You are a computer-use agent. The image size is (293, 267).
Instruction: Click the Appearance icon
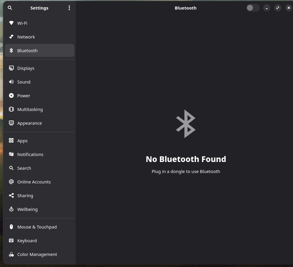click(11, 123)
